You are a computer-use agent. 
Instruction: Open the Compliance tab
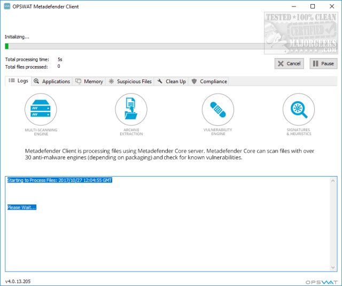point(209,82)
